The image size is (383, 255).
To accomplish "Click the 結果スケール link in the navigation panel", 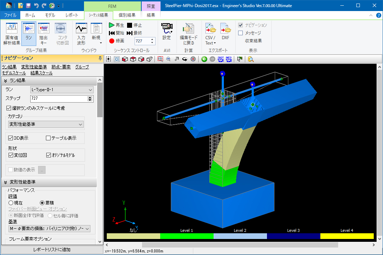I will 41,73.
